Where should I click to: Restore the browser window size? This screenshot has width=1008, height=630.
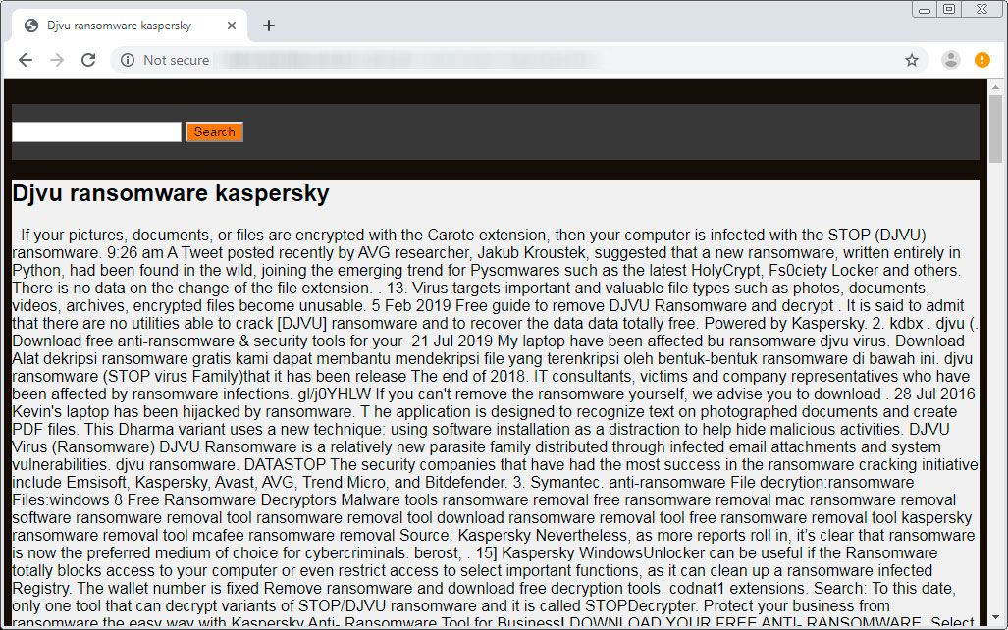pos(950,9)
